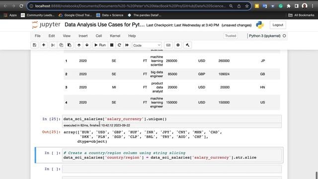Image resolution: width=318 pixels, height=179 pixels.
Task: Toggle the browser side panel icon
Action: [x=297, y=6]
